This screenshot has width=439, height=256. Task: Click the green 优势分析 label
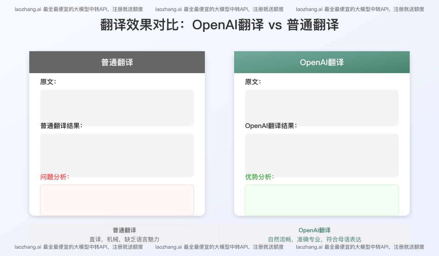point(260,177)
